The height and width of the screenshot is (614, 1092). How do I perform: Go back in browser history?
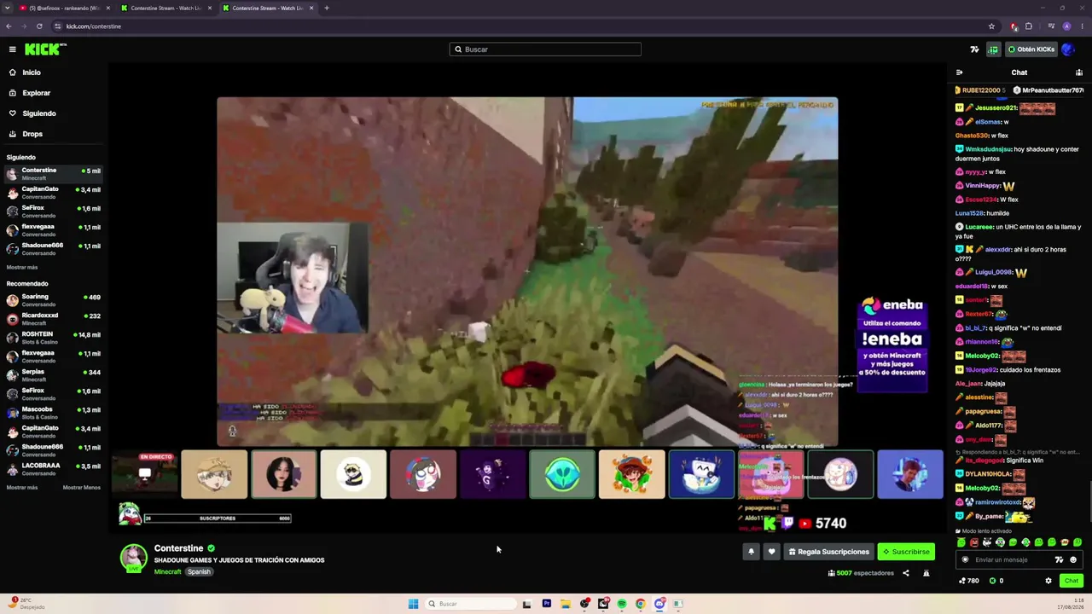pos(9,26)
